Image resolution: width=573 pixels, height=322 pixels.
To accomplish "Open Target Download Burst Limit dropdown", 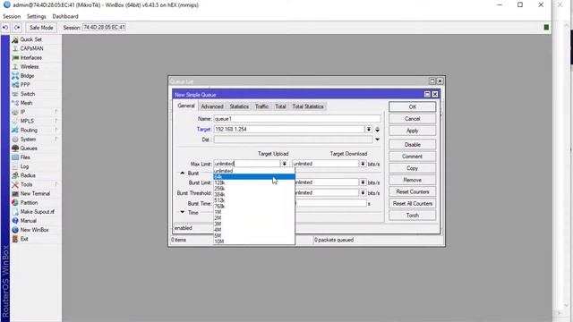I will 363,182.
